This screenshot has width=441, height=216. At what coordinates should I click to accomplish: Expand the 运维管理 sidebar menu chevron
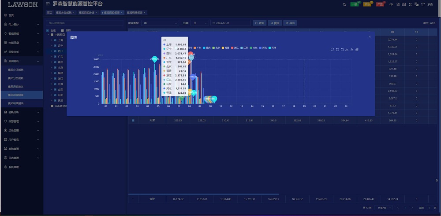38,131
